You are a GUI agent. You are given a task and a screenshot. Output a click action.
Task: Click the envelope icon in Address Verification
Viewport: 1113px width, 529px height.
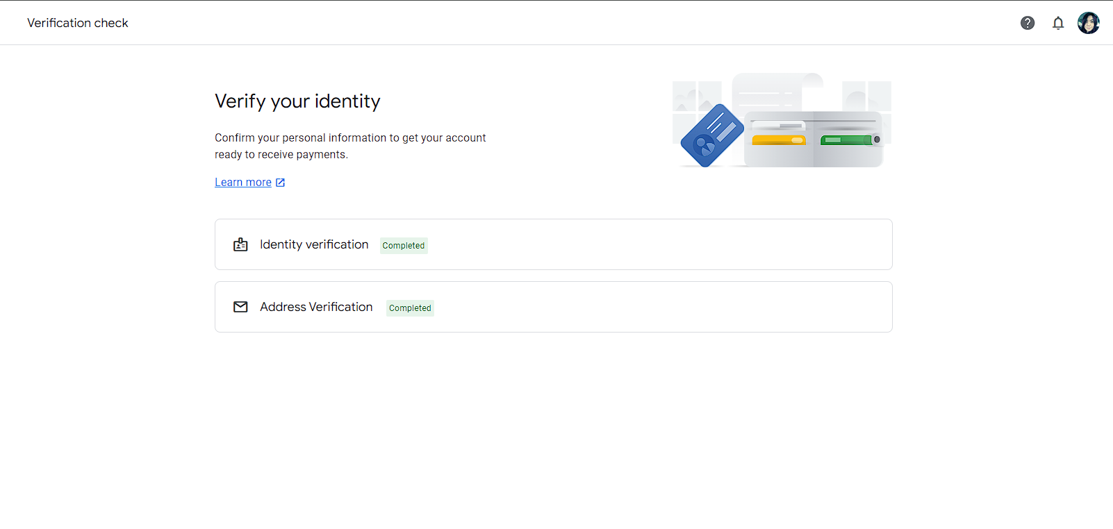(240, 307)
